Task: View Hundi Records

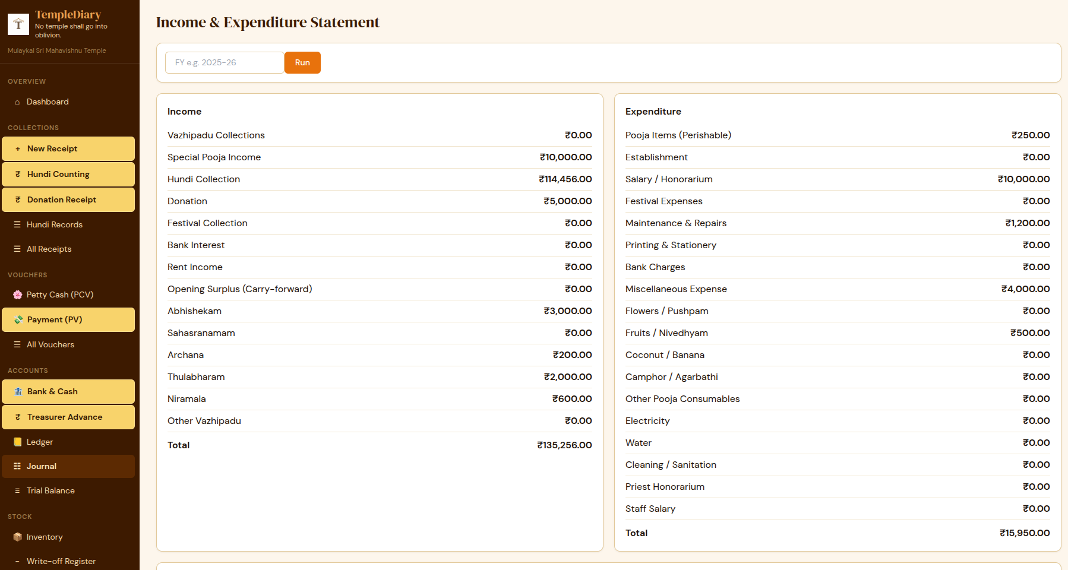Action: tap(68, 224)
